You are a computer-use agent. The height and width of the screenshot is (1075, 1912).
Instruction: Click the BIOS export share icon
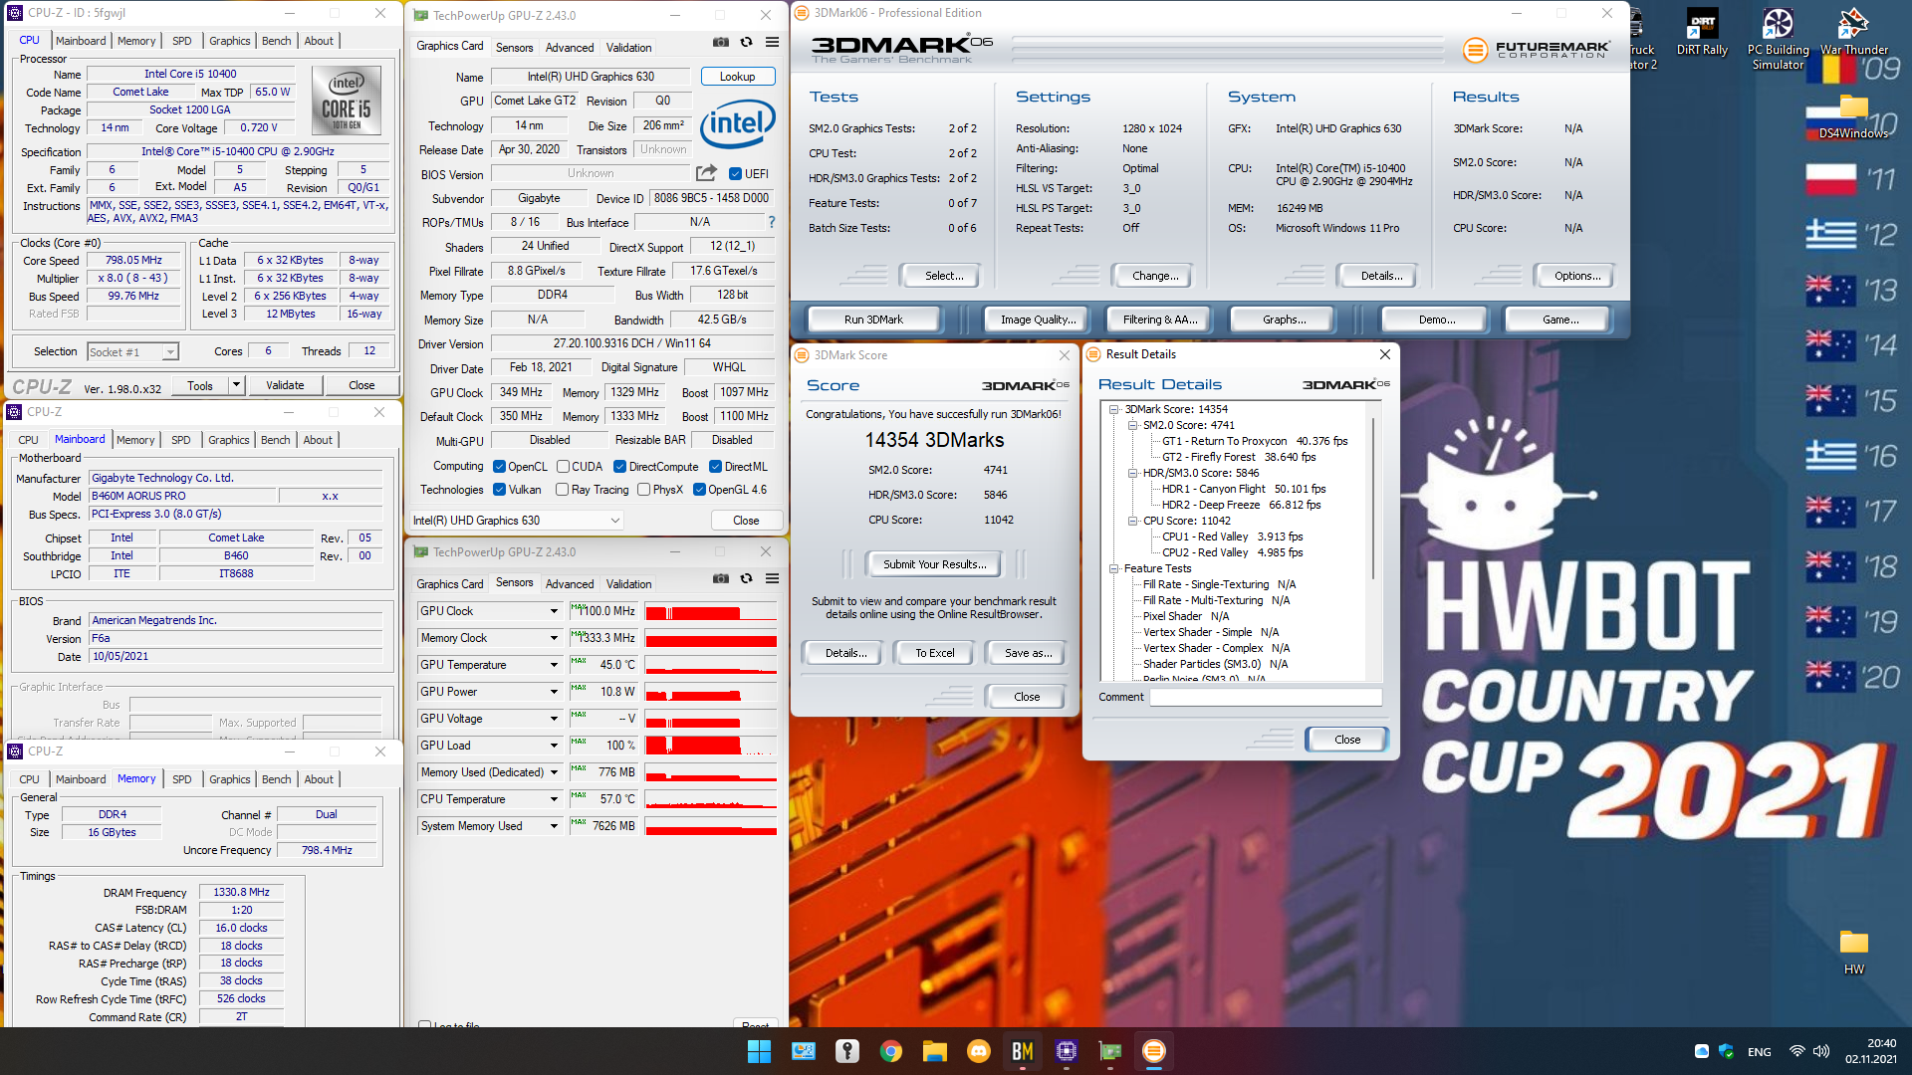click(706, 173)
